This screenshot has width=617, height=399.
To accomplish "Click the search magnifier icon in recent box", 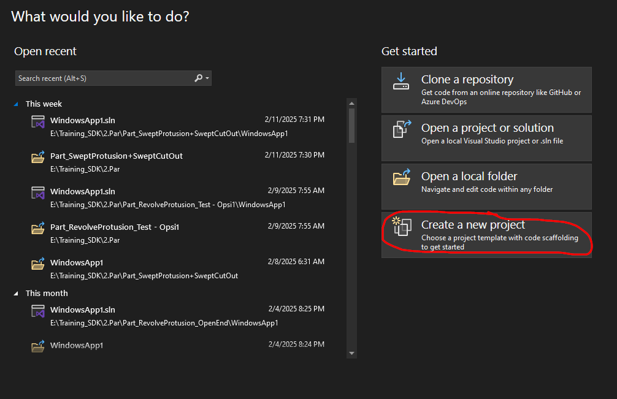I will click(198, 78).
